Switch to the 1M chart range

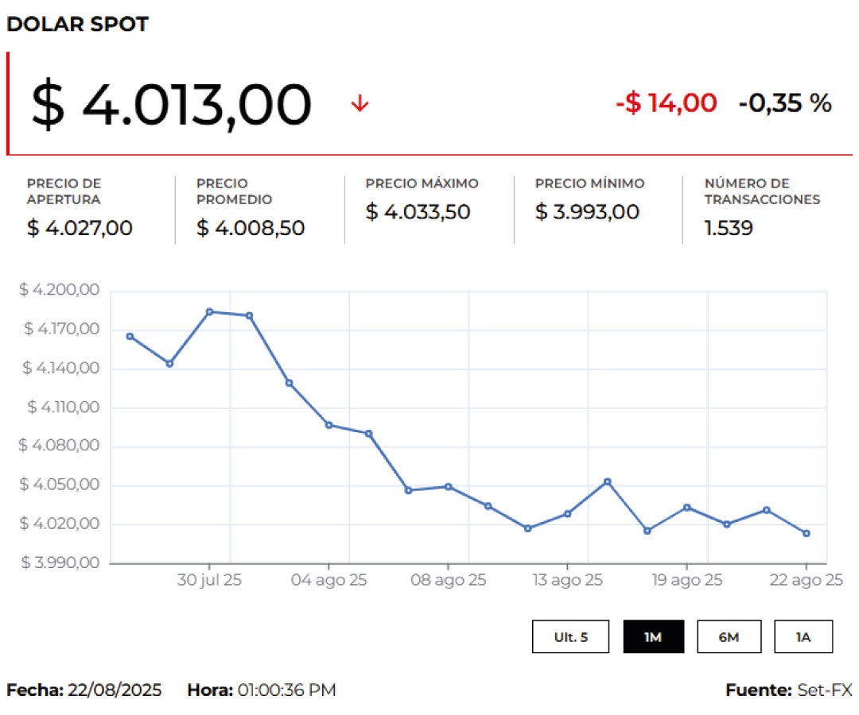coord(653,636)
